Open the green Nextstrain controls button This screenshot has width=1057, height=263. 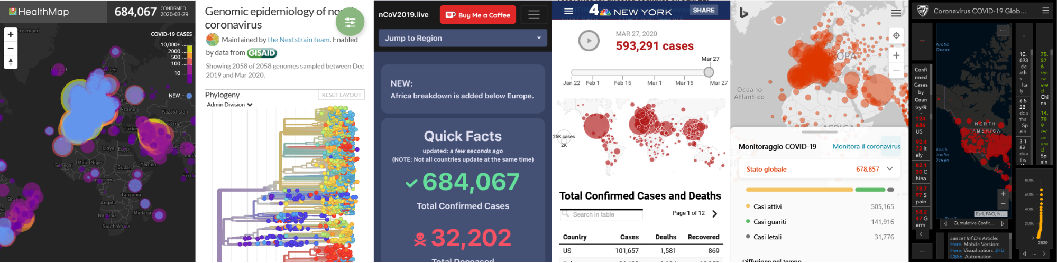pos(350,22)
